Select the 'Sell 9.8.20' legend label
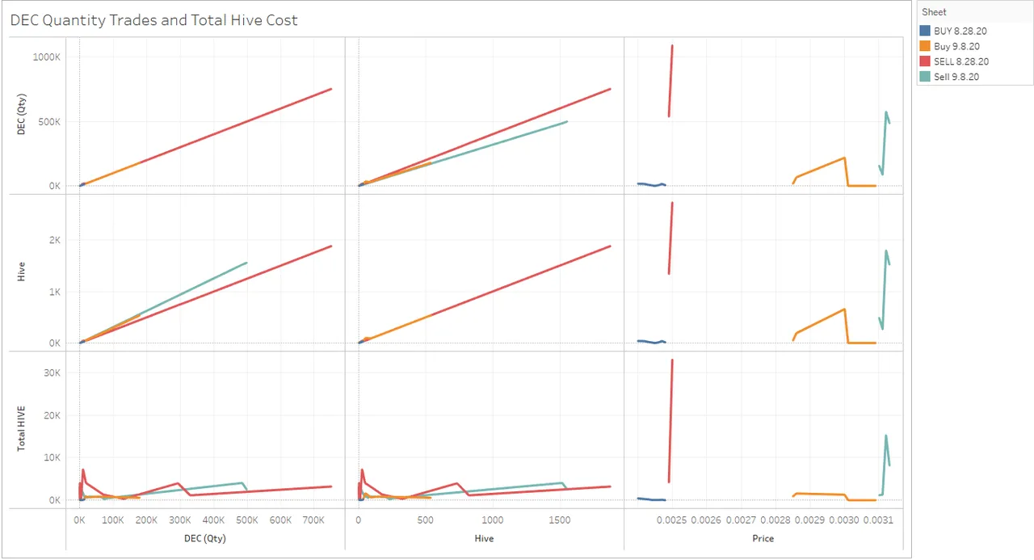Screen dimensions: 1034x560 click(956, 77)
